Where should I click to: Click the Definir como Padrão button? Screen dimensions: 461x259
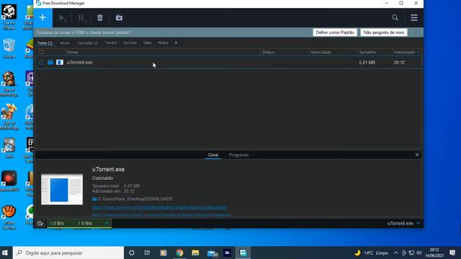pyautogui.click(x=335, y=32)
